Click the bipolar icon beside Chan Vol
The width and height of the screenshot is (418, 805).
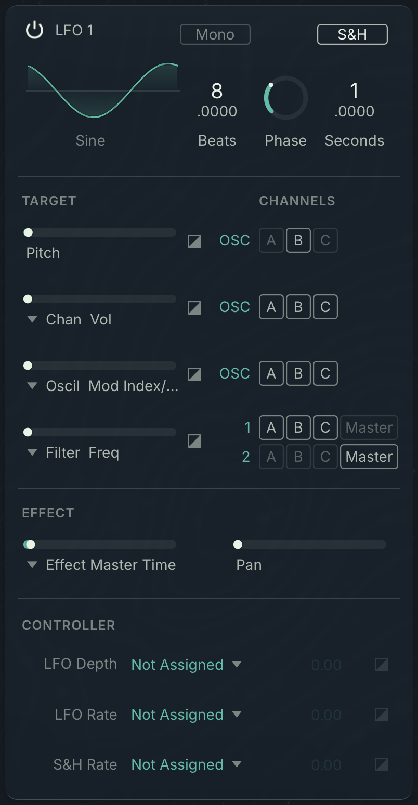194,308
